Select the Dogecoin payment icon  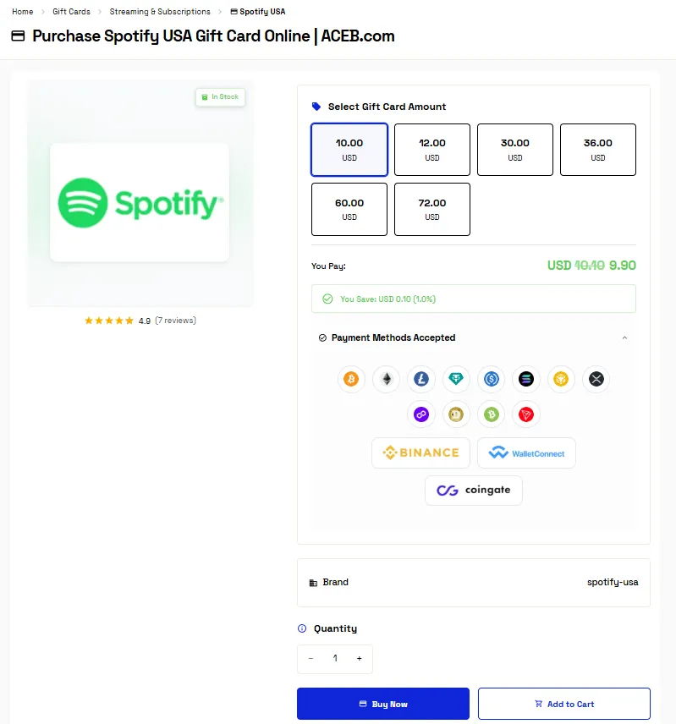point(456,414)
